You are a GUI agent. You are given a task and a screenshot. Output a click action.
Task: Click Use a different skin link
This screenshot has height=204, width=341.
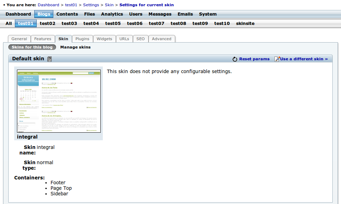tap(304, 59)
